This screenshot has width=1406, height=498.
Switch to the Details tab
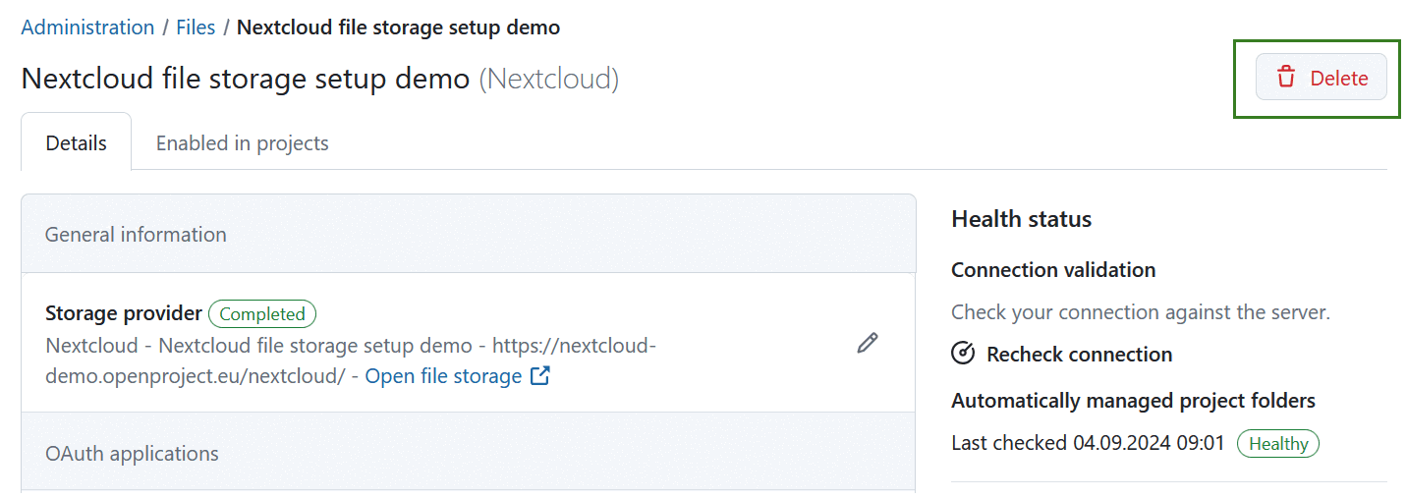click(76, 143)
